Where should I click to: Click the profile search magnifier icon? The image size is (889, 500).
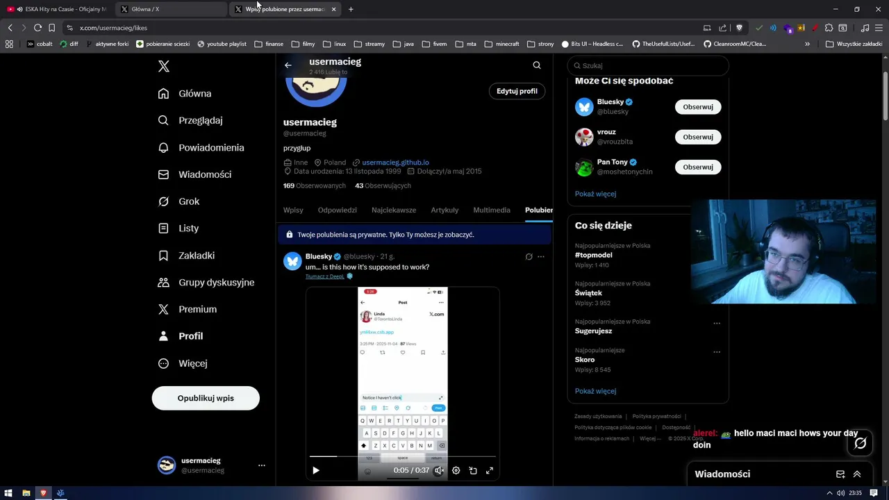pyautogui.click(x=537, y=65)
